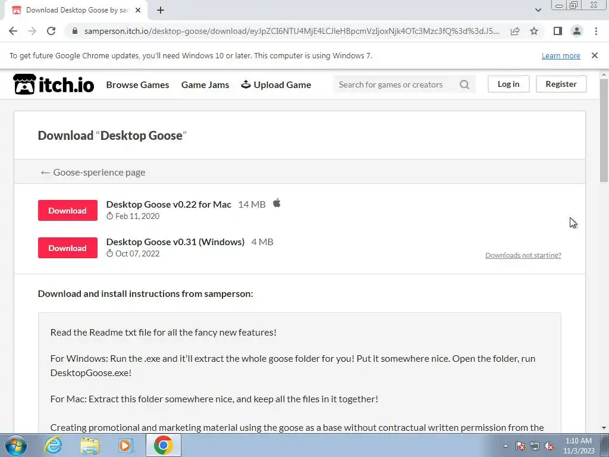Open Internet Explorer from taskbar
609x457 pixels.
53,445
